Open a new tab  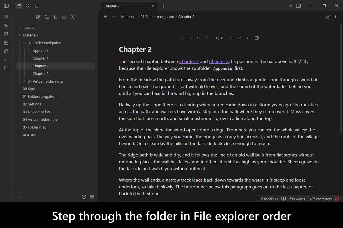coord(163,6)
